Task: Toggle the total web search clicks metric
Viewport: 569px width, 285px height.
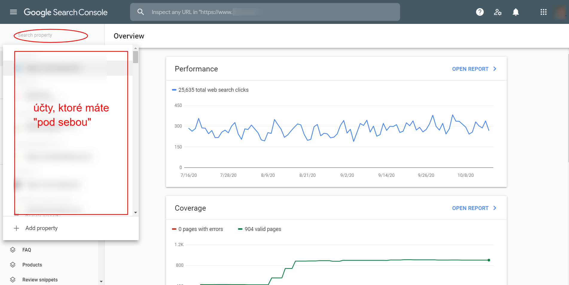Action: (210, 90)
